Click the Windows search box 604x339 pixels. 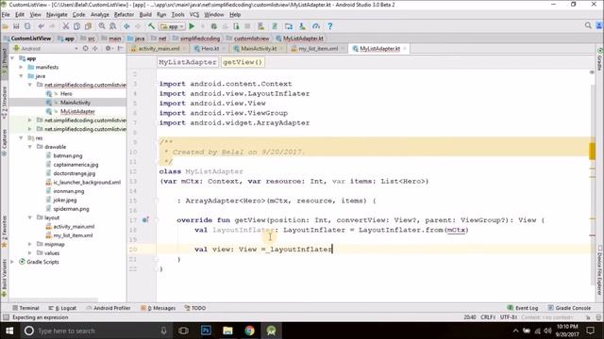(x=96, y=331)
